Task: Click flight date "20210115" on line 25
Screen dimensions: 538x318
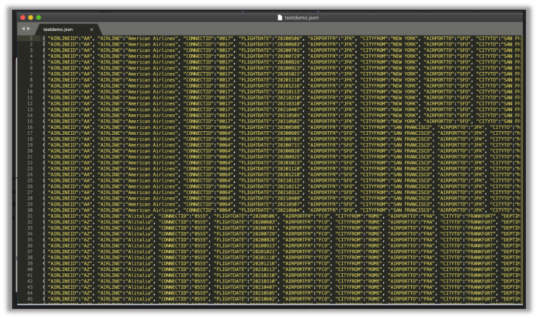Action: pyautogui.click(x=288, y=180)
